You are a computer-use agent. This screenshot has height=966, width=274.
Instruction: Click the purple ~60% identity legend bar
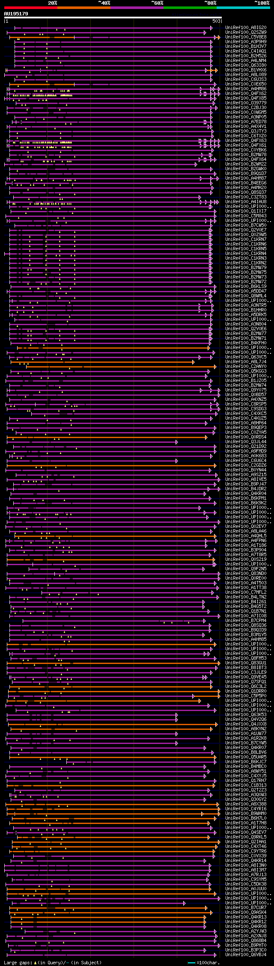[x=137, y=8]
